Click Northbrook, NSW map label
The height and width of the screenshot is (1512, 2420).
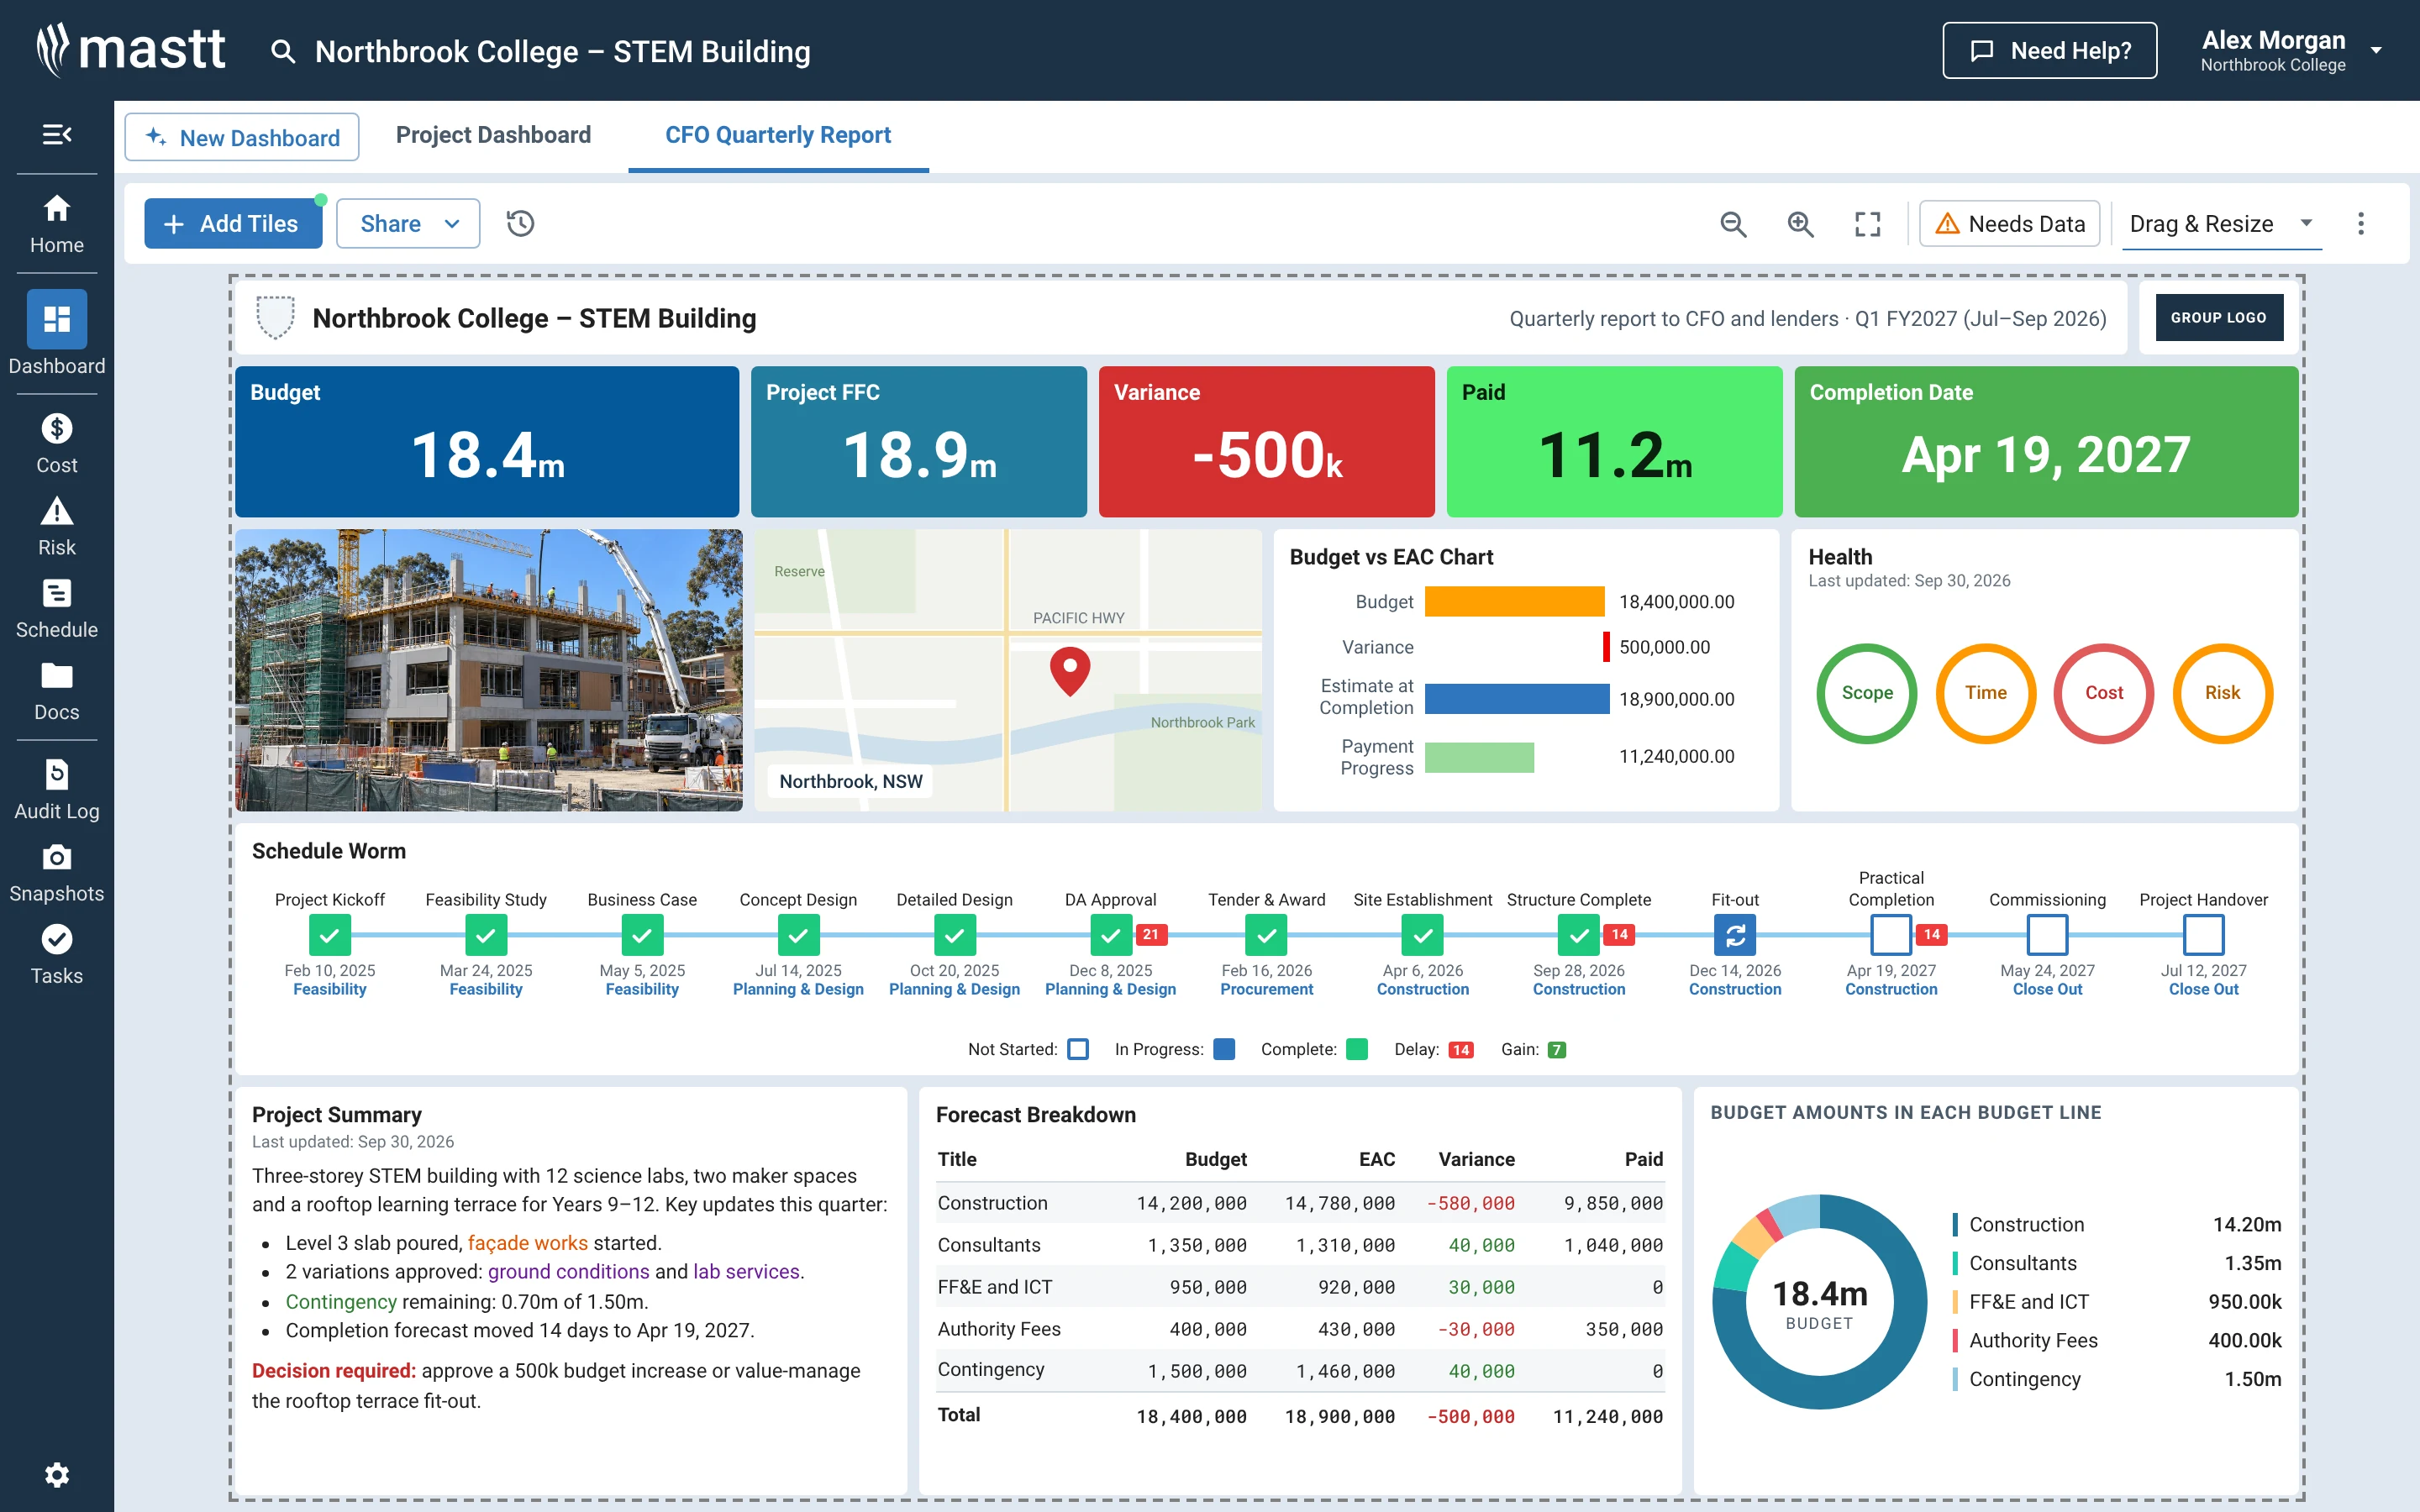click(x=850, y=781)
